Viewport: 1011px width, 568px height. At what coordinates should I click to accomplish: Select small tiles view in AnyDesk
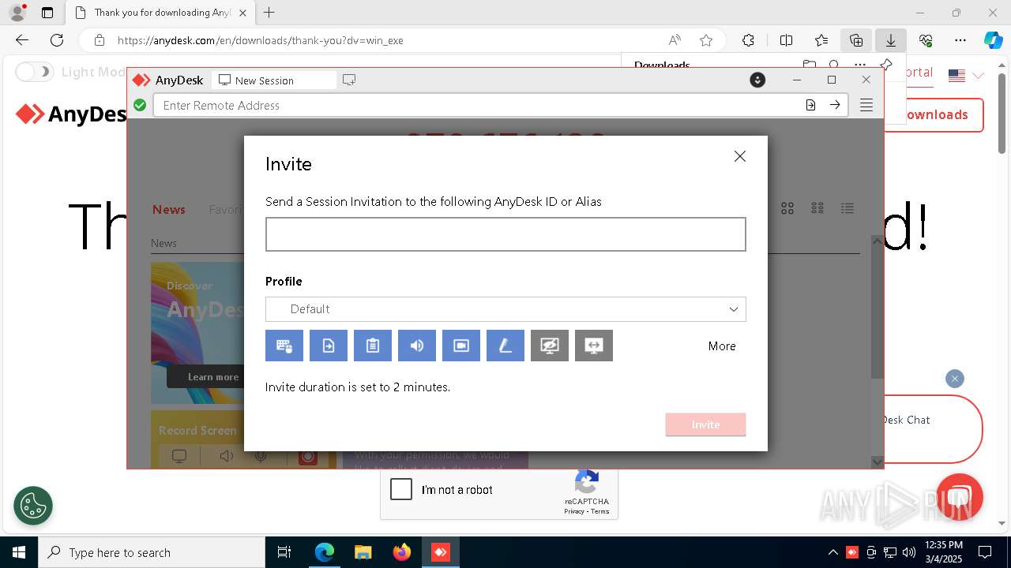pos(817,208)
